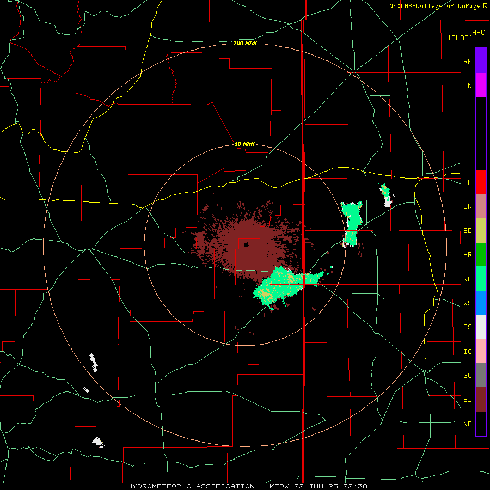Select the BI legend label
The width and height of the screenshot is (490, 490).
pos(467,400)
